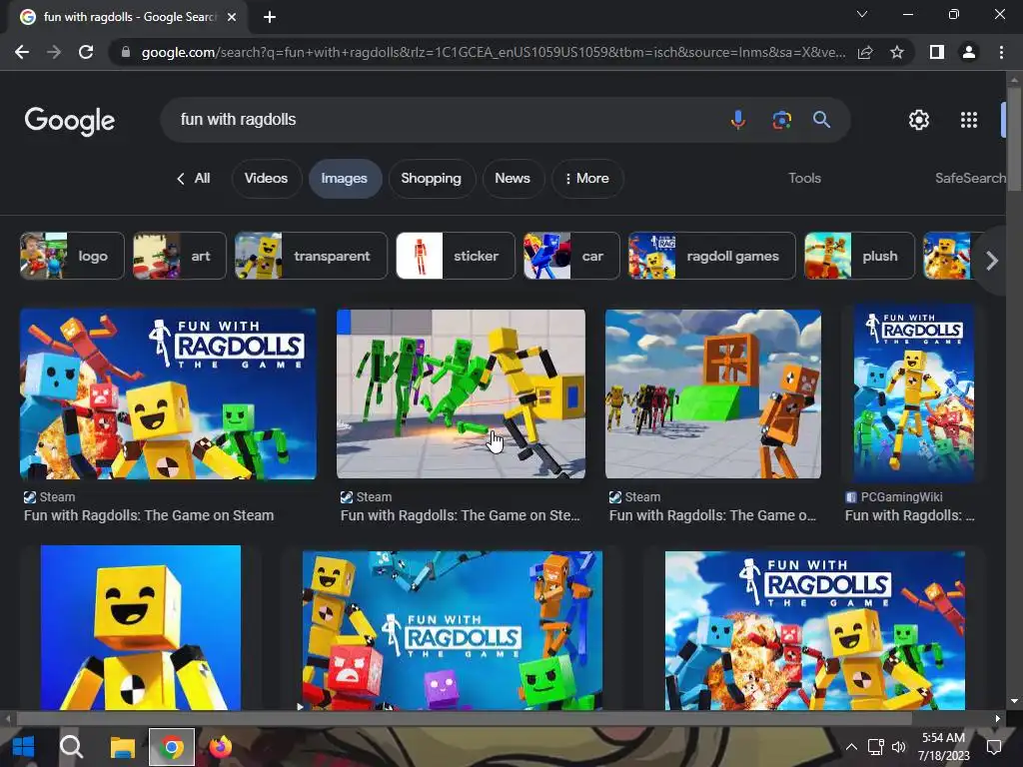1023x767 pixels.
Task: Open the volume control in tray
Action: pos(898,747)
